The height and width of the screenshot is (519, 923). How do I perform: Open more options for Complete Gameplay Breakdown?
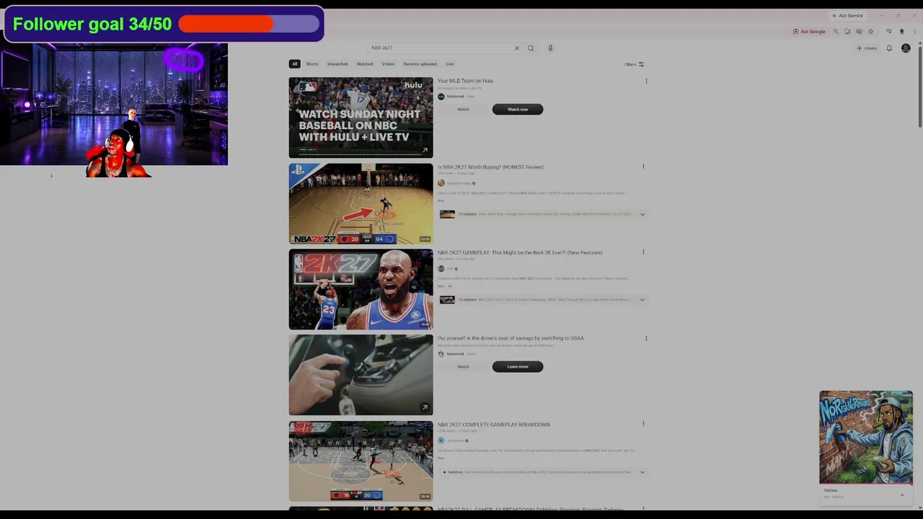[643, 424]
